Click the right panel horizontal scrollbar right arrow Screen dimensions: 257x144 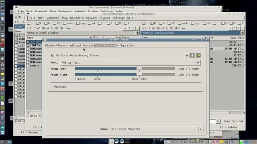tap(243, 113)
